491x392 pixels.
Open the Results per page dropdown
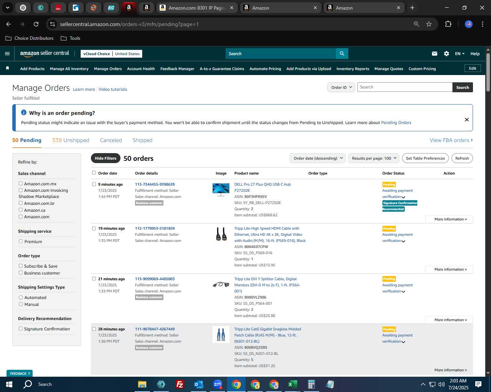374,158
